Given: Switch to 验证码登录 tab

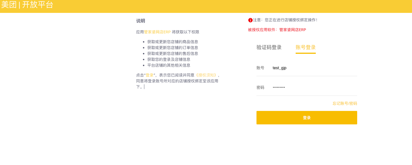Looking at the screenshot, I should point(269,47).
